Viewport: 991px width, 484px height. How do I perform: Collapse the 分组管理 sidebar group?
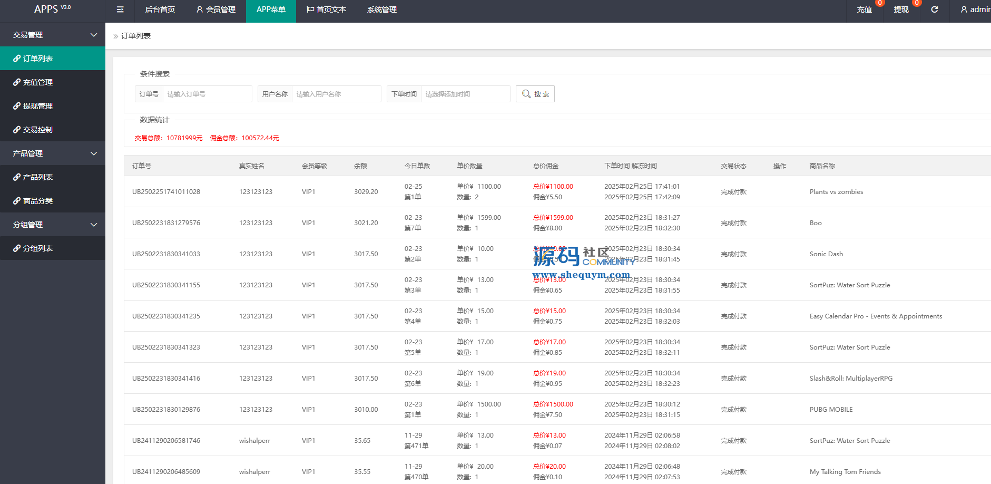tap(53, 225)
